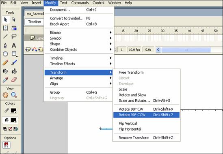Choose Rotate 90° CCW

click(x=147, y=115)
